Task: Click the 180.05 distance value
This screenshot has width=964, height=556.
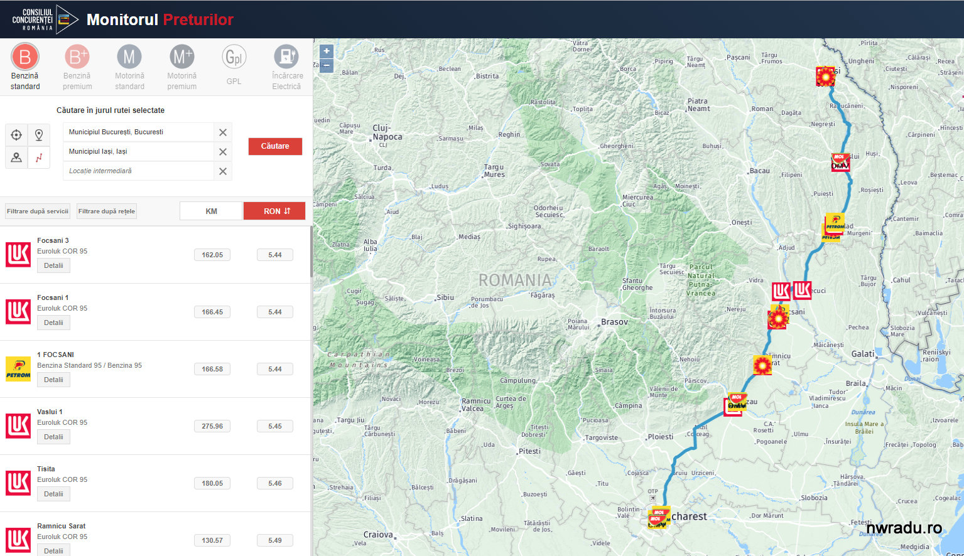Action: click(x=212, y=483)
